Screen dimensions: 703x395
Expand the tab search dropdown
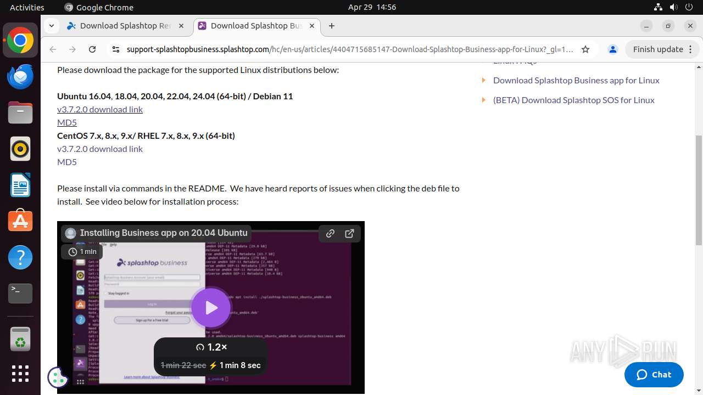point(51,26)
